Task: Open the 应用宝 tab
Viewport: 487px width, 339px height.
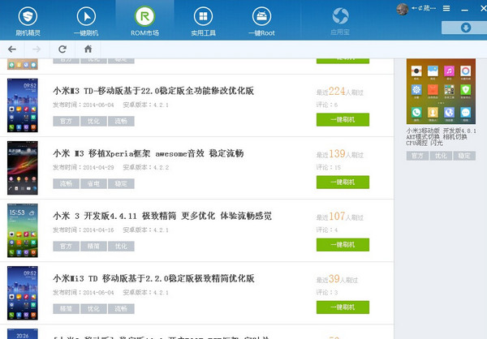Action: pyautogui.click(x=340, y=21)
